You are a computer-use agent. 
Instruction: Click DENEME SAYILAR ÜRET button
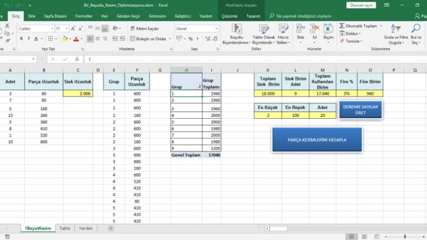pyautogui.click(x=361, y=110)
